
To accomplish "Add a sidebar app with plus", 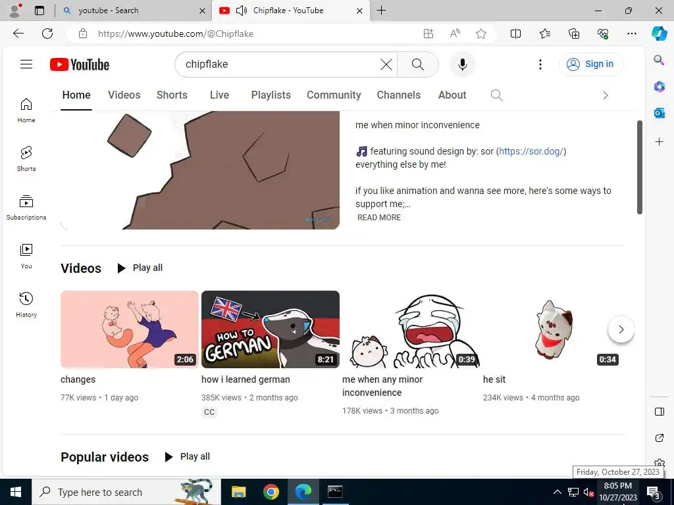I will pos(659,142).
